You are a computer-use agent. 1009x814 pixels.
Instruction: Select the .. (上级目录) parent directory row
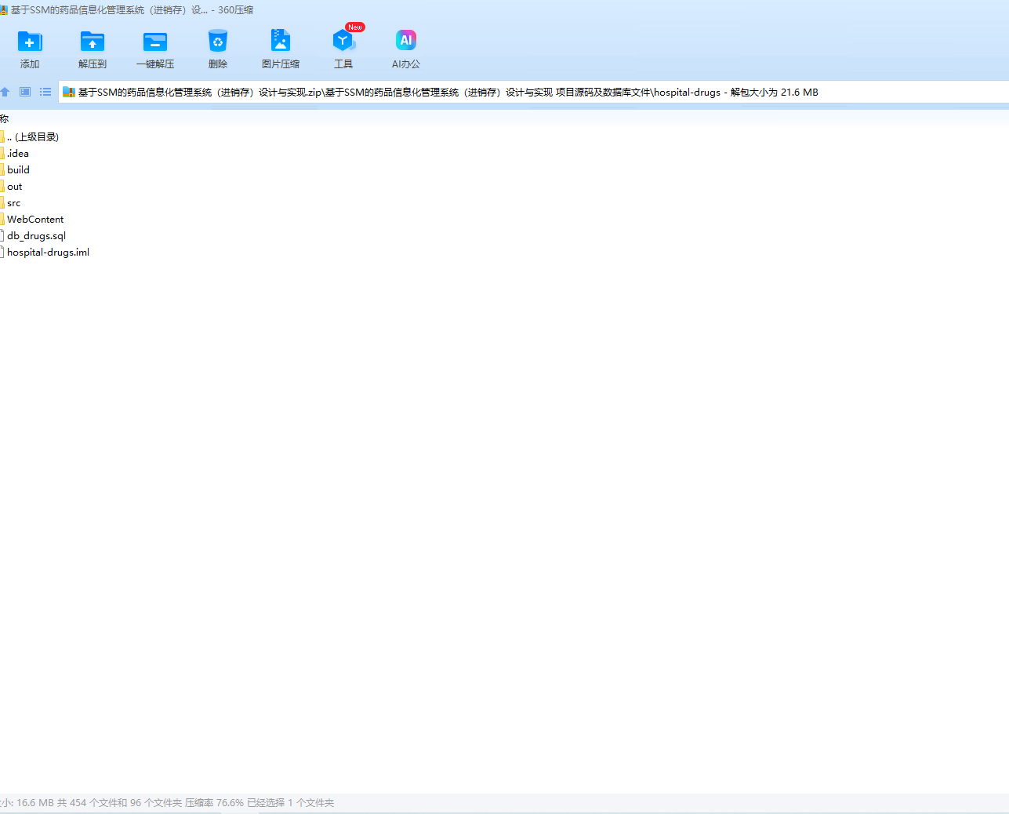[x=33, y=136]
